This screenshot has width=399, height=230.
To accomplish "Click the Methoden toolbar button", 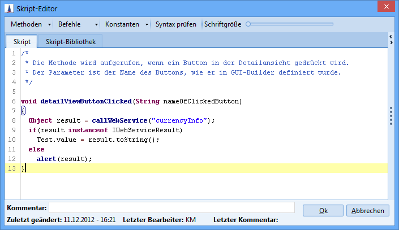I will pos(26,25).
